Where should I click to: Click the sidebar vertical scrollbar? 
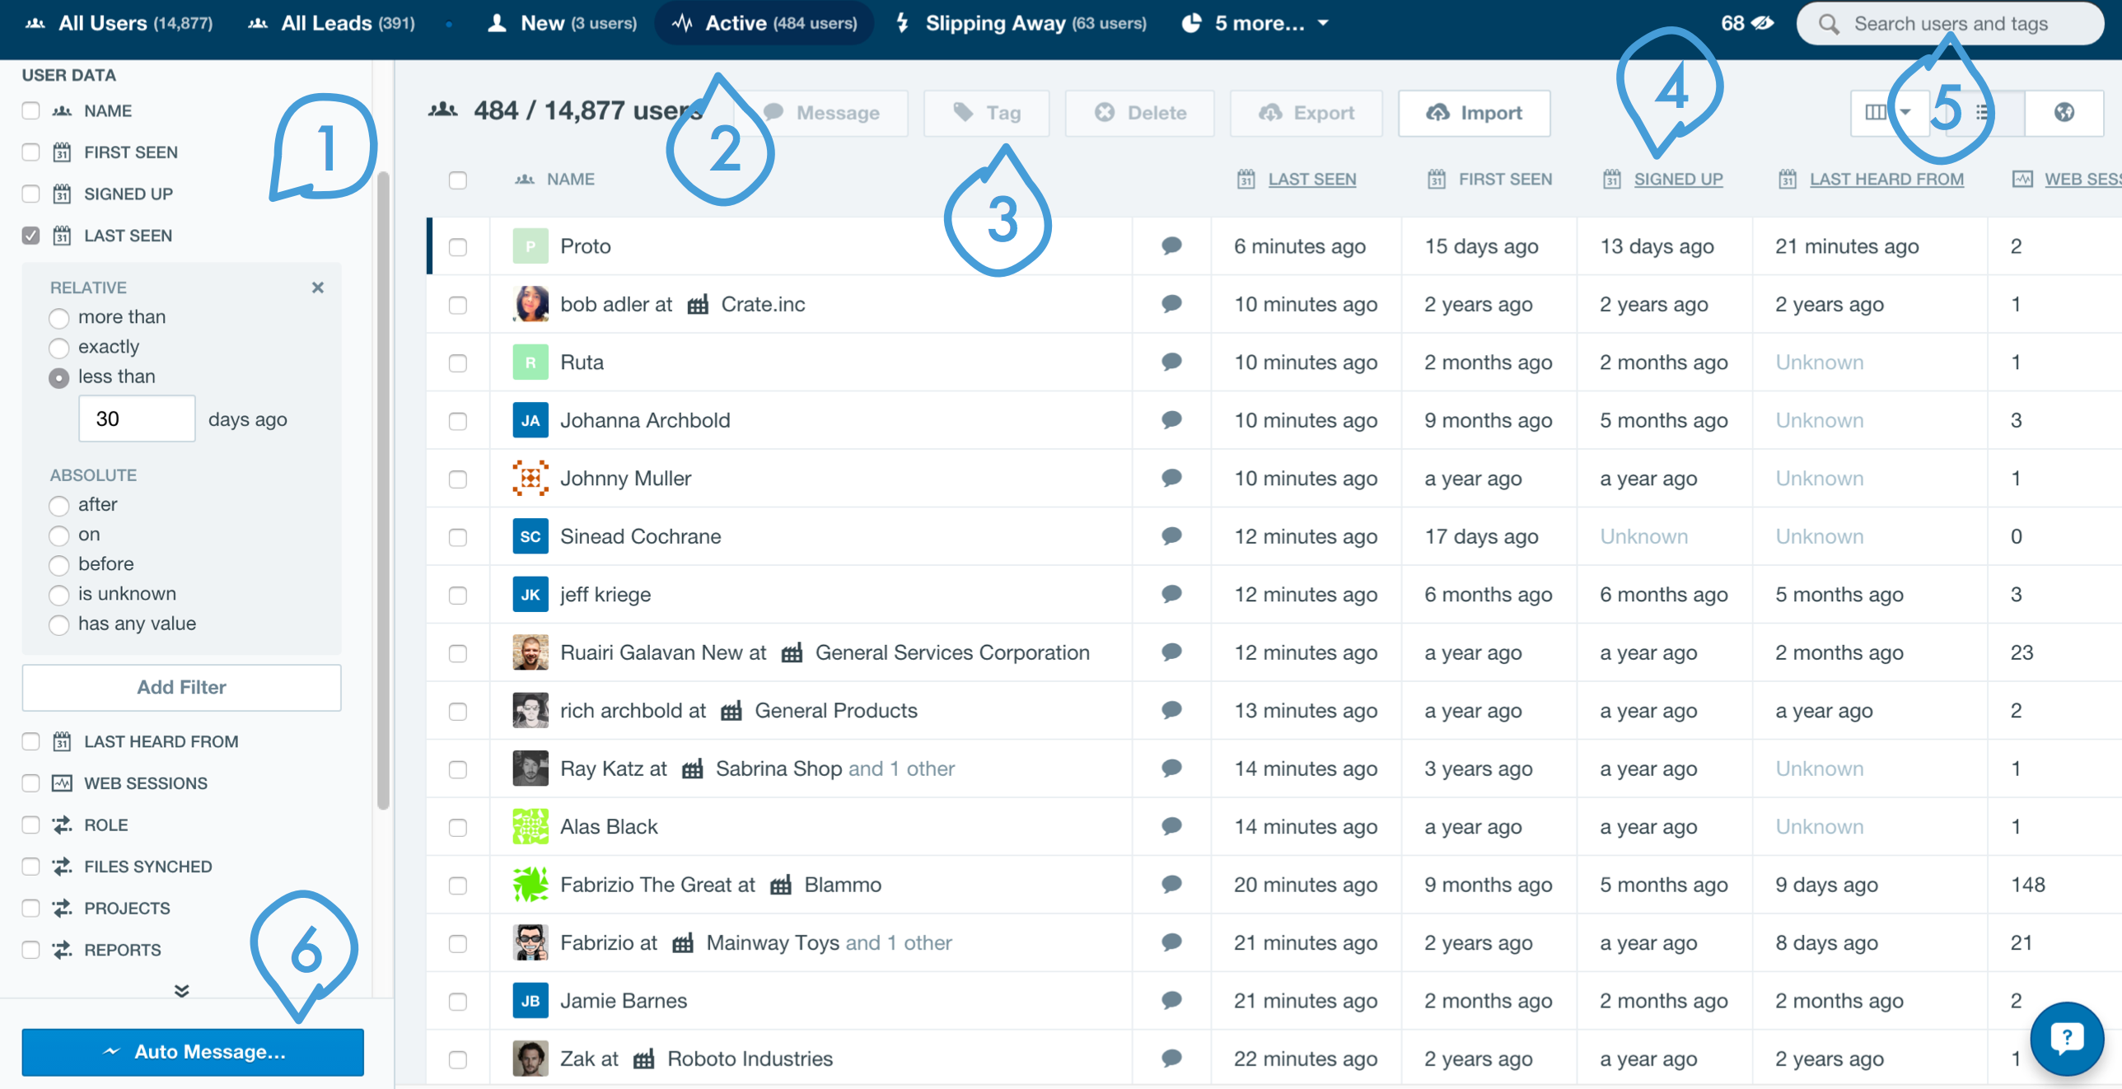383,490
